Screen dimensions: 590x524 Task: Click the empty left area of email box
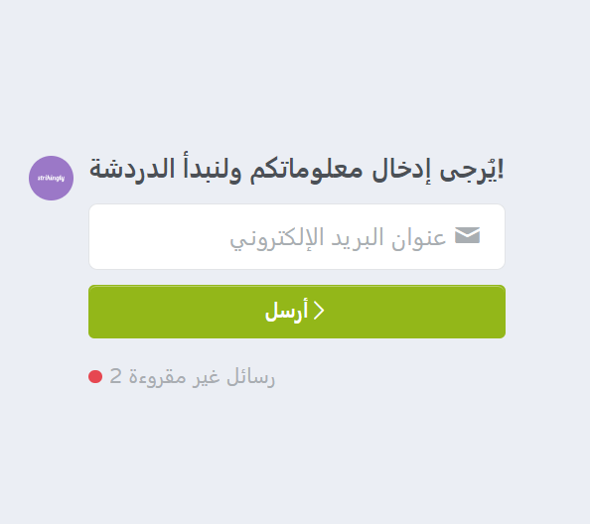click(x=158, y=237)
